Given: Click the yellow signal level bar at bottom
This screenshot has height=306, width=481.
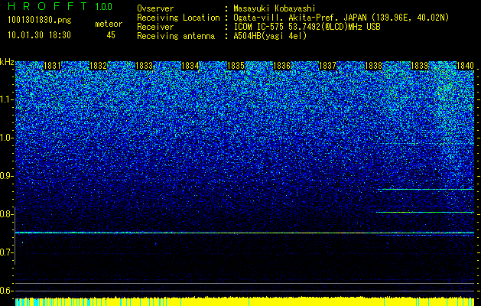Looking at the screenshot, I should click(x=245, y=301).
